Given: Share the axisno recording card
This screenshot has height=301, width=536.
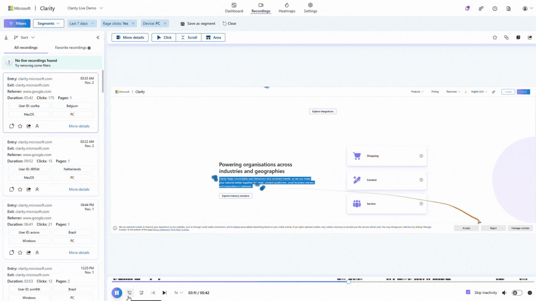Looking at the screenshot, I should 29,253.
